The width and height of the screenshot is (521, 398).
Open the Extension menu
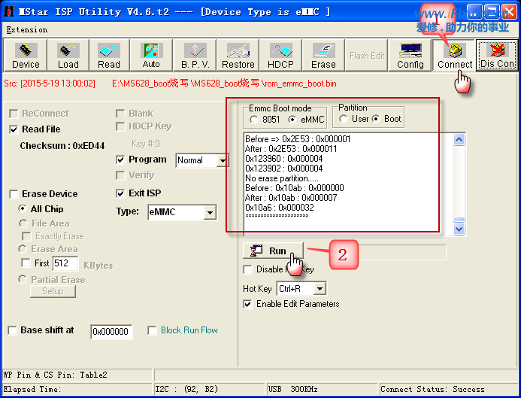tap(26, 29)
